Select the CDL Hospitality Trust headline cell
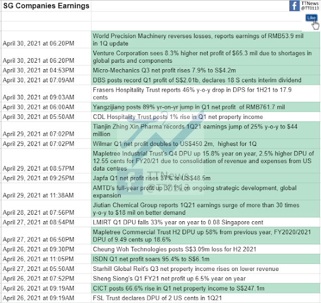 (205, 117)
